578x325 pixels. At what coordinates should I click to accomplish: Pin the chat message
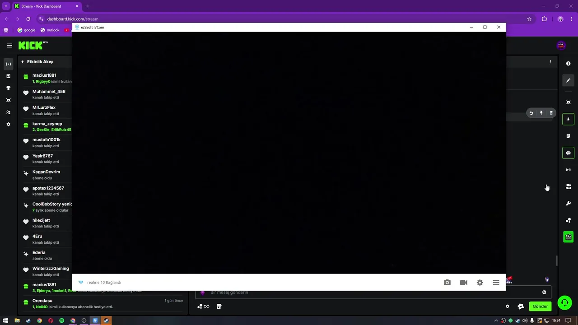tap(541, 113)
